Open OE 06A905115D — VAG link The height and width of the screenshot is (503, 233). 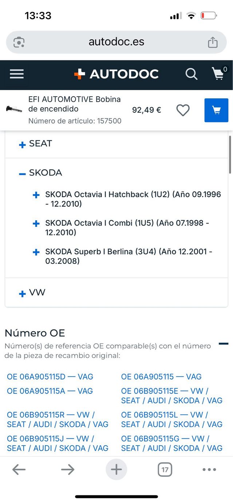click(x=50, y=377)
